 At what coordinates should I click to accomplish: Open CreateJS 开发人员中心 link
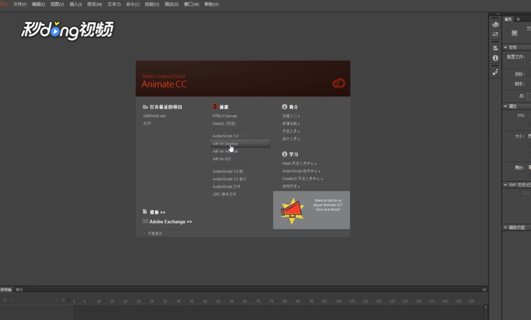[302, 179]
